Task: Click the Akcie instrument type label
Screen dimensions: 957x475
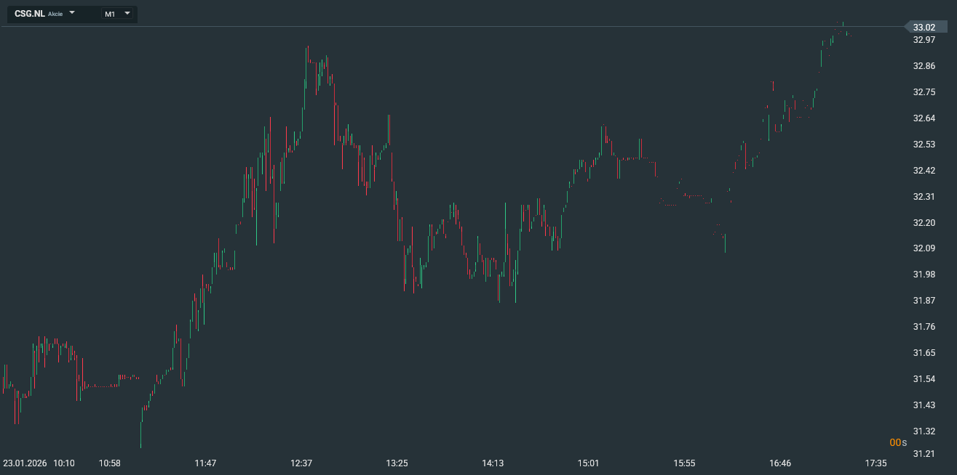Action: (55, 15)
